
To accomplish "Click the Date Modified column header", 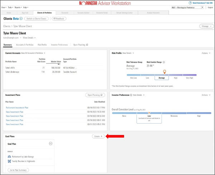I will (100, 102).
